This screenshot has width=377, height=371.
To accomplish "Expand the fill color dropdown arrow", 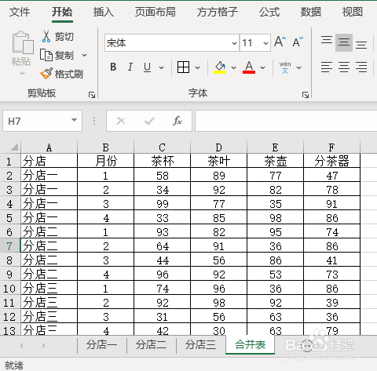I will coord(233,67).
